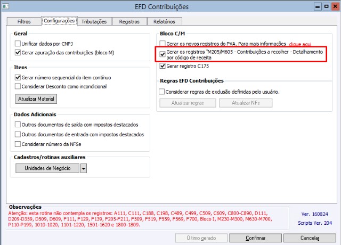Click the Atualizar Material button
This screenshot has height=245, width=341.
36,99
